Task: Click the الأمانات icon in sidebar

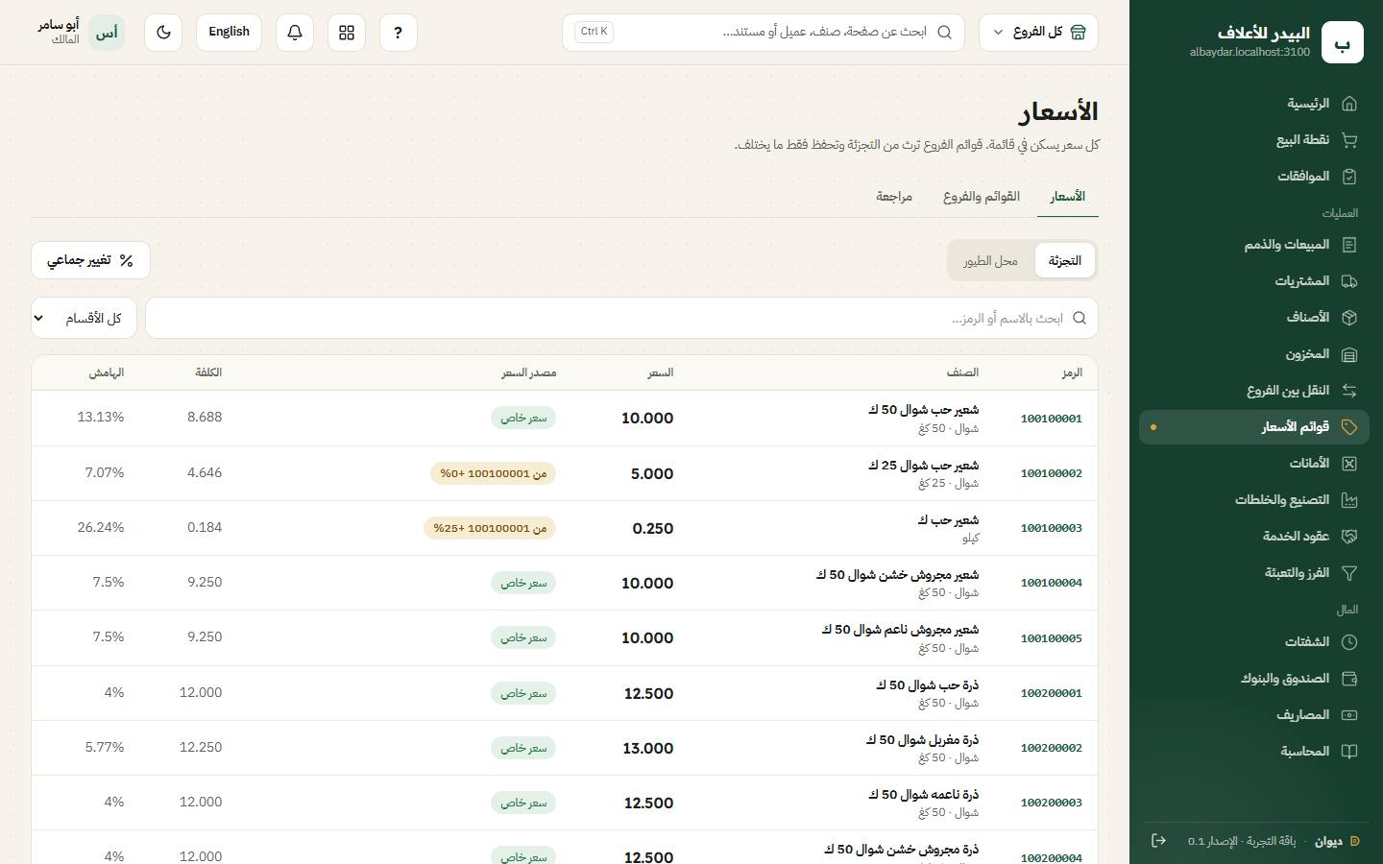Action: click(x=1349, y=464)
